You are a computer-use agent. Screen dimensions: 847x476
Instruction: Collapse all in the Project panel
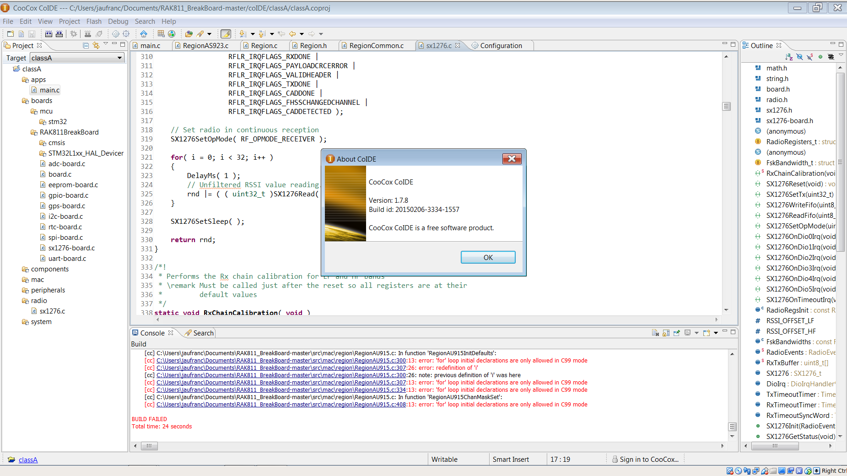86,45
